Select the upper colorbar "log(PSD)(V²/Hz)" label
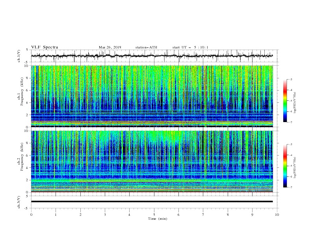The image size is (312, 241). coord(295,103)
